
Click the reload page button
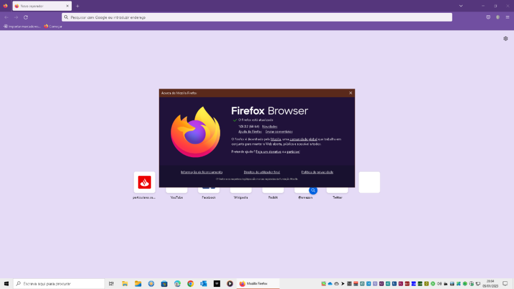pyautogui.click(x=26, y=17)
